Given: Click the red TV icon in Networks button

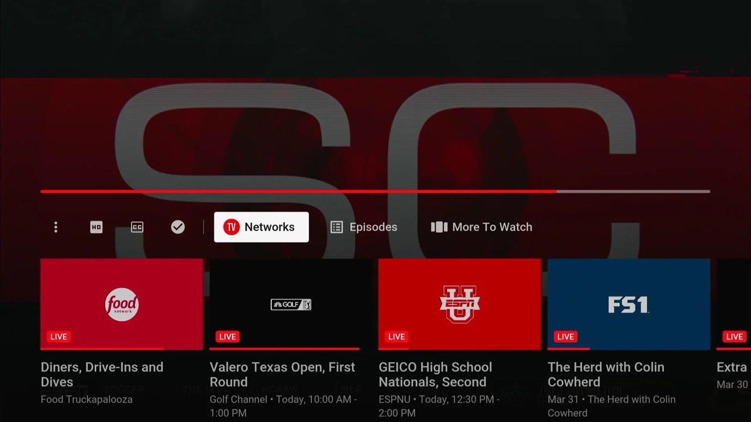Looking at the screenshot, I should click(230, 227).
